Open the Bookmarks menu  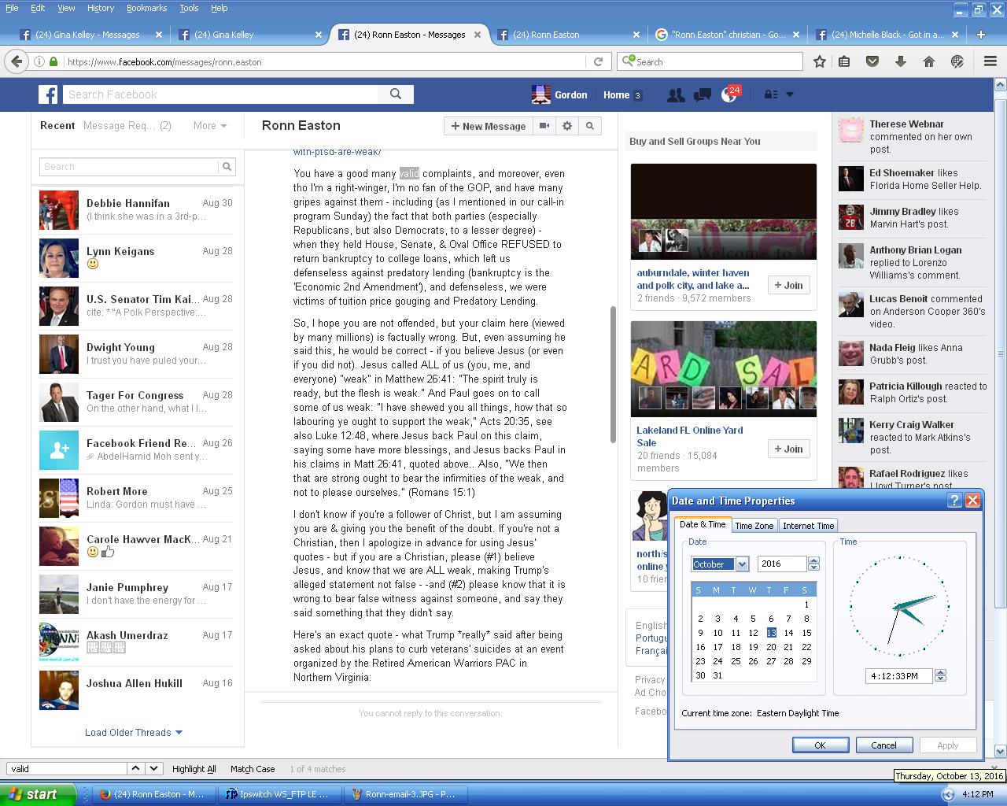pyautogui.click(x=146, y=8)
